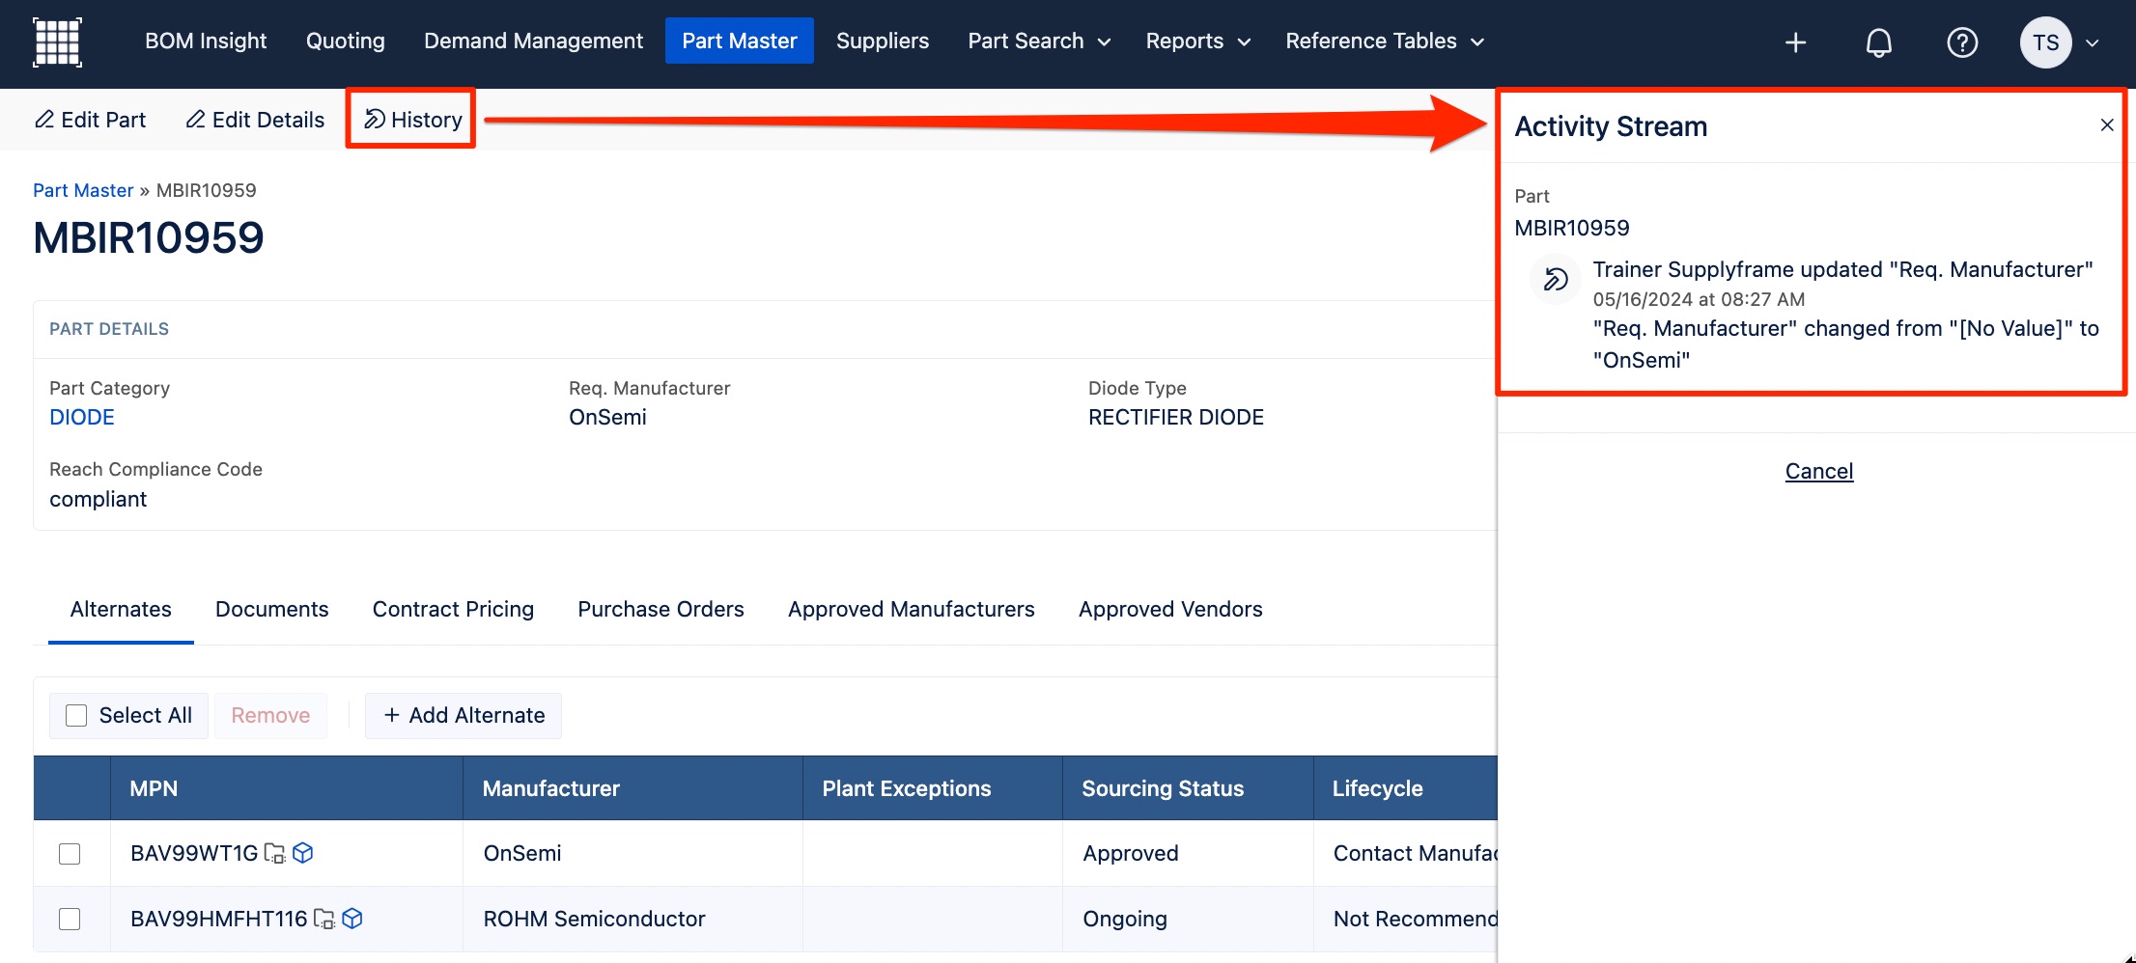Image resolution: width=2136 pixels, height=963 pixels.
Task: Close the Activity Stream panel
Action: point(2107,125)
